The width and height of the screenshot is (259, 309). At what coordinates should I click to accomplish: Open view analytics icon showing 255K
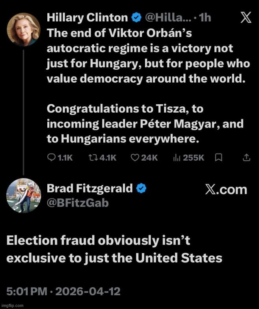[x=177, y=157]
